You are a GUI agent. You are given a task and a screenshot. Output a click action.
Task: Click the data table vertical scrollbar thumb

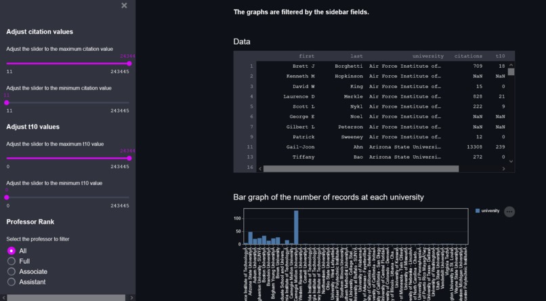pyautogui.click(x=511, y=72)
